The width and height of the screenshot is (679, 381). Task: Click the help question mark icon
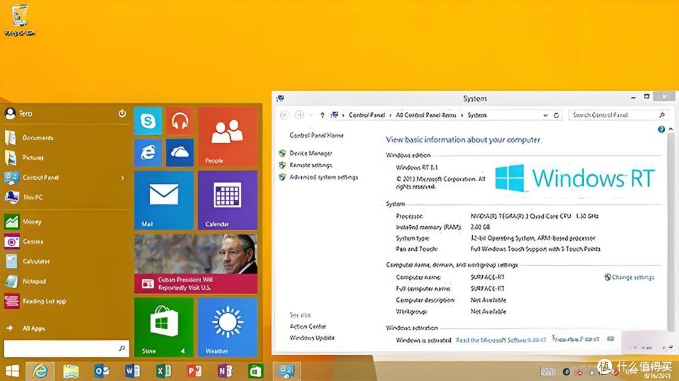click(661, 129)
